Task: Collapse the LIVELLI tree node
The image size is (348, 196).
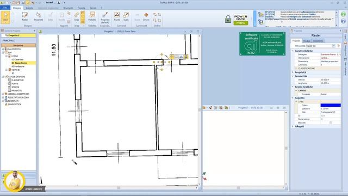Action: [x=6, y=56]
